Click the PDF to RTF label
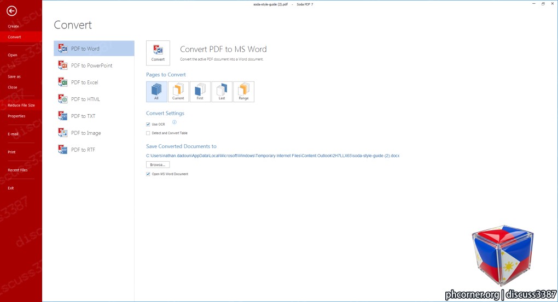The height and width of the screenshot is (302, 558). [83, 150]
